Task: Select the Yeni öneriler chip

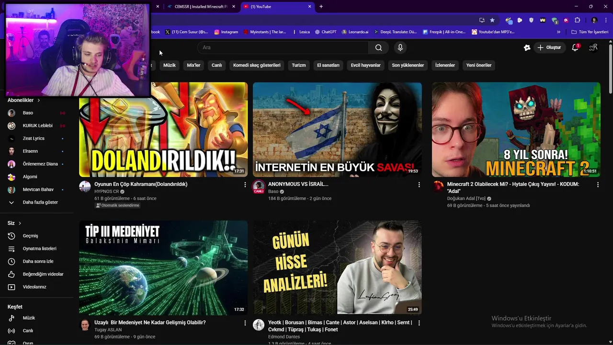Action: [479, 65]
